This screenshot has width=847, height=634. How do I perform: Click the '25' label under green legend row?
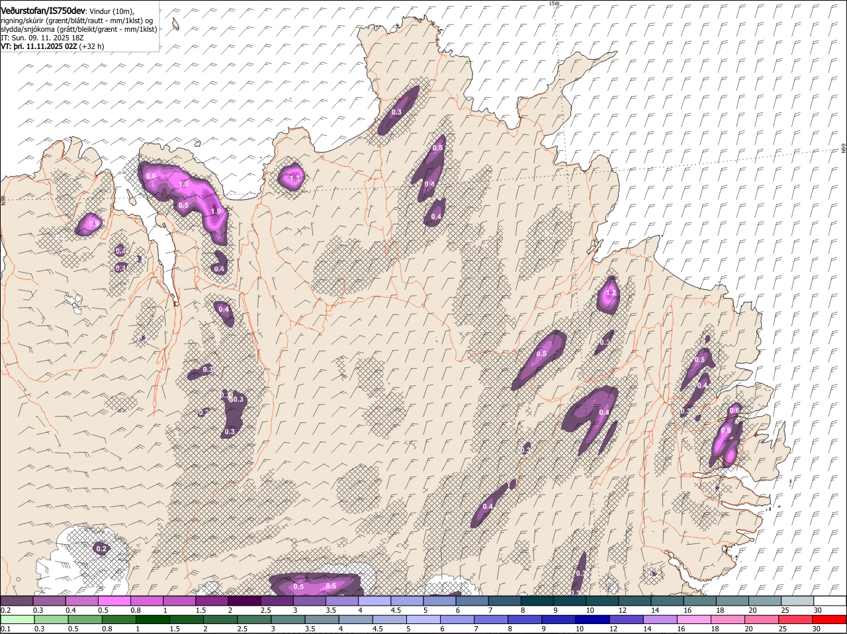pos(784,629)
